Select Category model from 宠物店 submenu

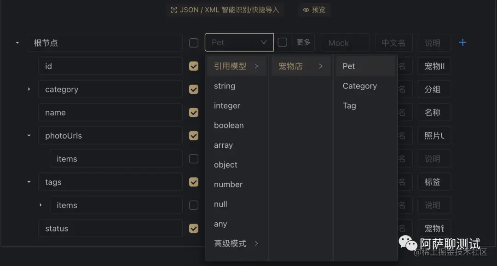coord(360,86)
